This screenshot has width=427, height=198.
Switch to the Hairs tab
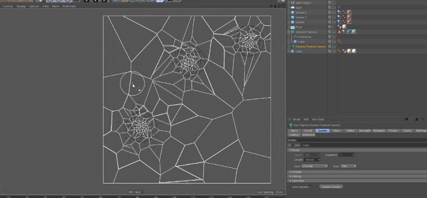(337, 131)
